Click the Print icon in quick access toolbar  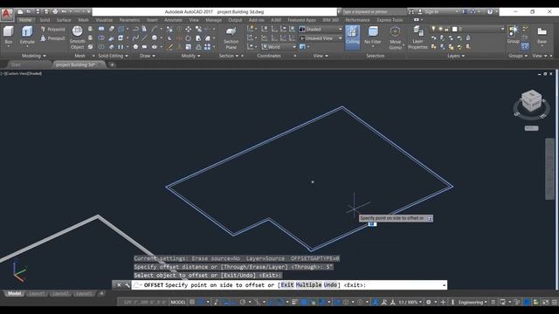55,11
